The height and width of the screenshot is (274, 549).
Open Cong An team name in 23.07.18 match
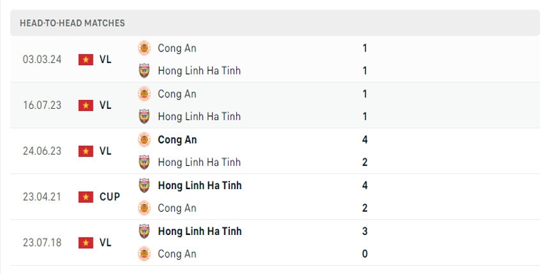[177, 253]
